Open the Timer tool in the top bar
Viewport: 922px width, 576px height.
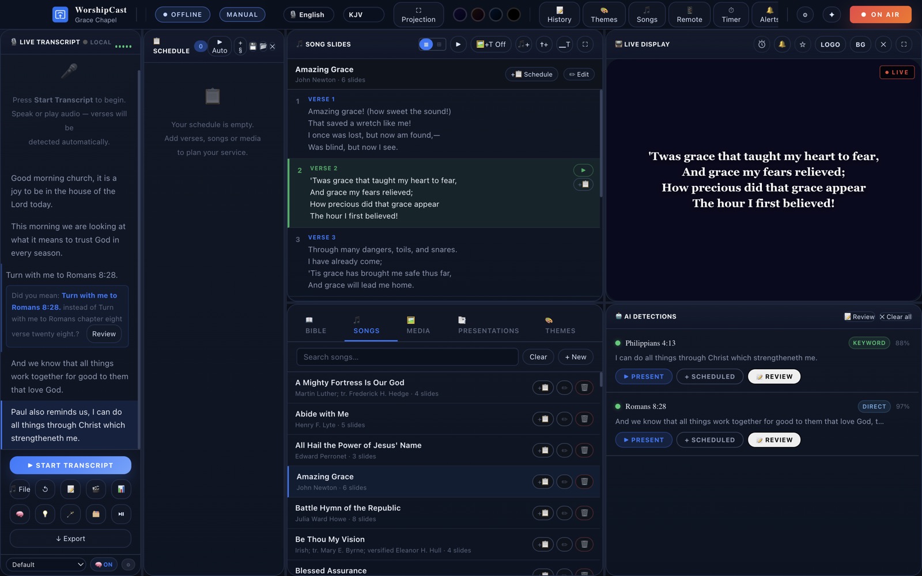click(731, 14)
